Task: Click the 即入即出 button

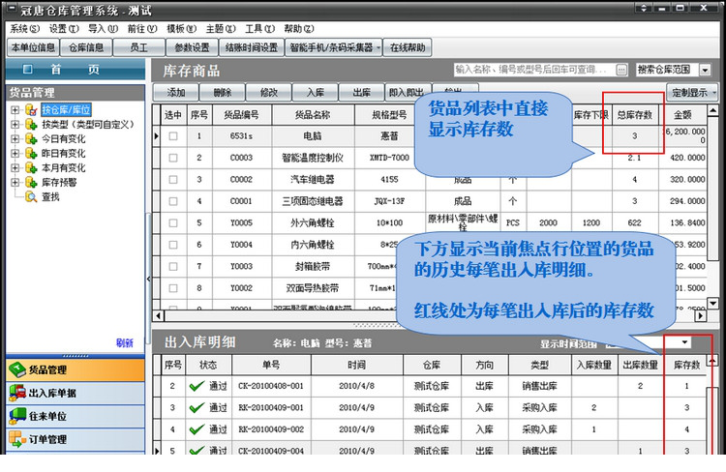Action: [408, 93]
